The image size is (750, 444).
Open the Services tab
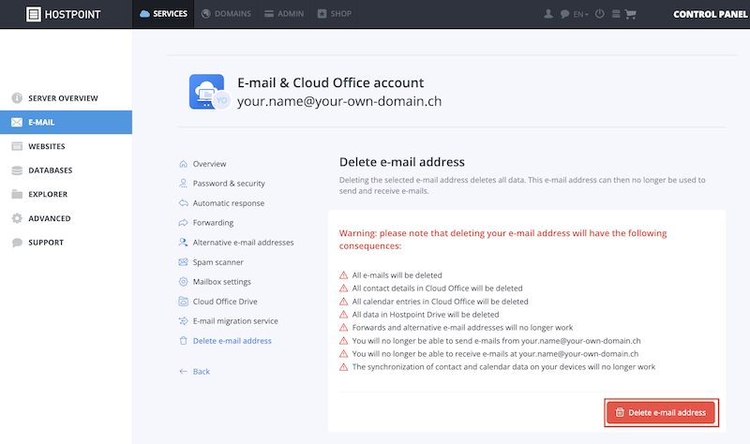click(x=163, y=14)
